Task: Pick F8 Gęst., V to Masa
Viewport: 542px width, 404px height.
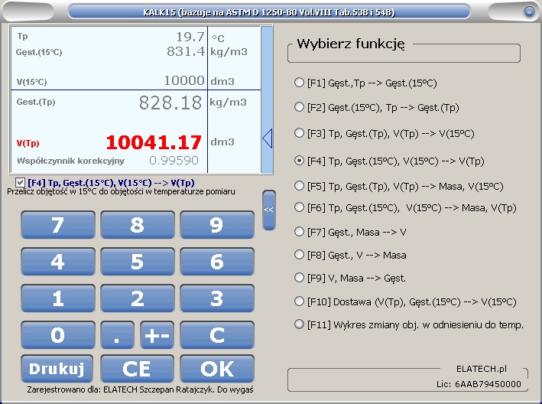Action: click(350, 255)
